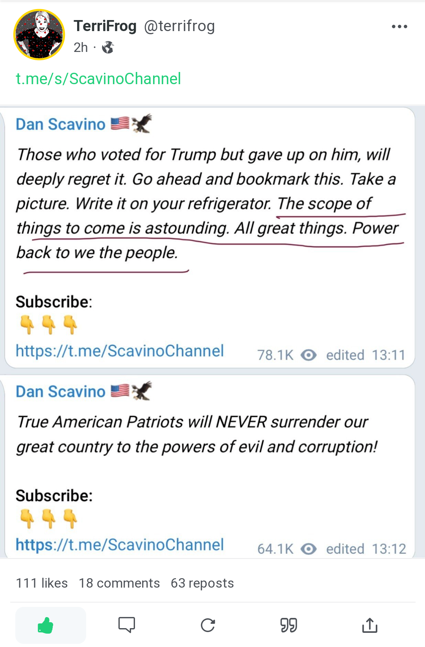Viewport: 425px width, 647px height.
Task: Tap the comment speech bubble icon
Action: click(127, 625)
